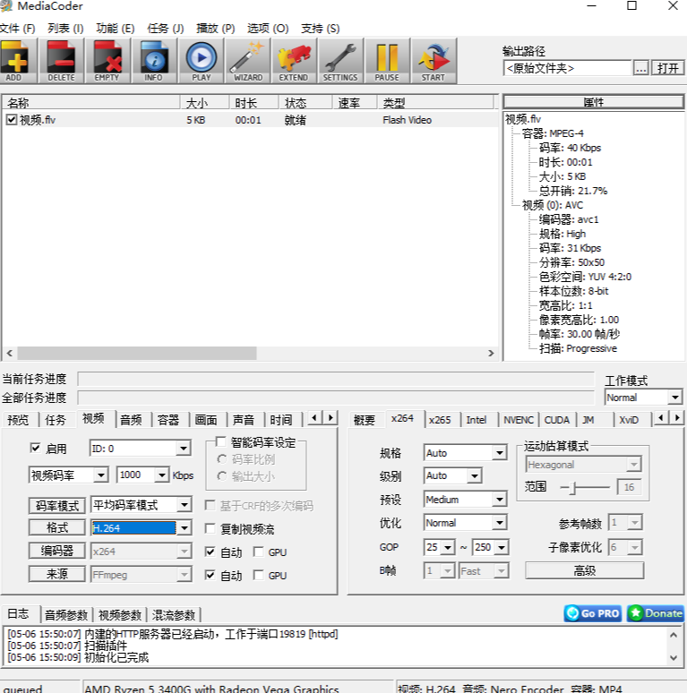The width and height of the screenshot is (687, 693).
Task: Check the 复制视频流 checkbox
Action: tap(210, 528)
